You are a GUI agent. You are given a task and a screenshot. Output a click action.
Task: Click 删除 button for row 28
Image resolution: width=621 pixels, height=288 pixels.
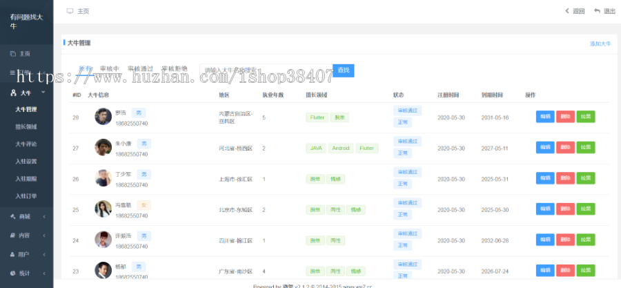pyautogui.click(x=565, y=117)
